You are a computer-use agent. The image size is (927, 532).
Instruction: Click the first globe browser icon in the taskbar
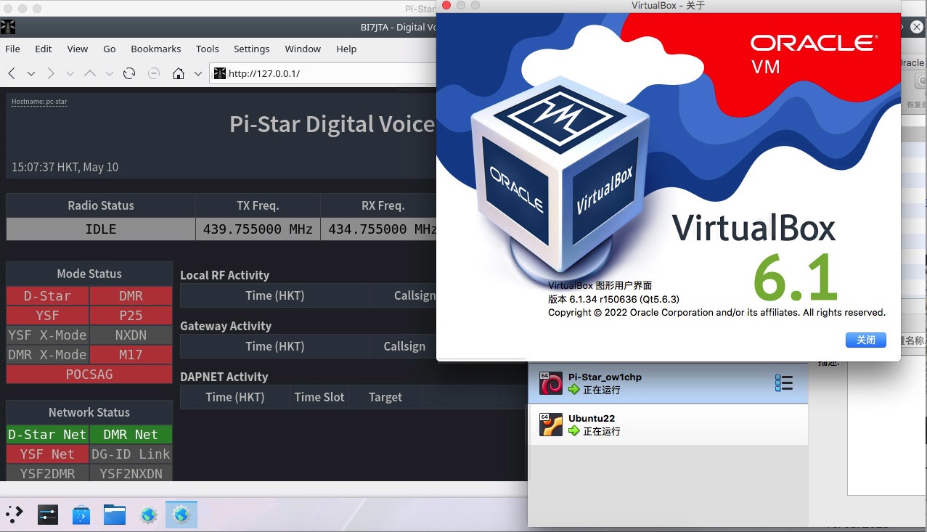point(148,515)
